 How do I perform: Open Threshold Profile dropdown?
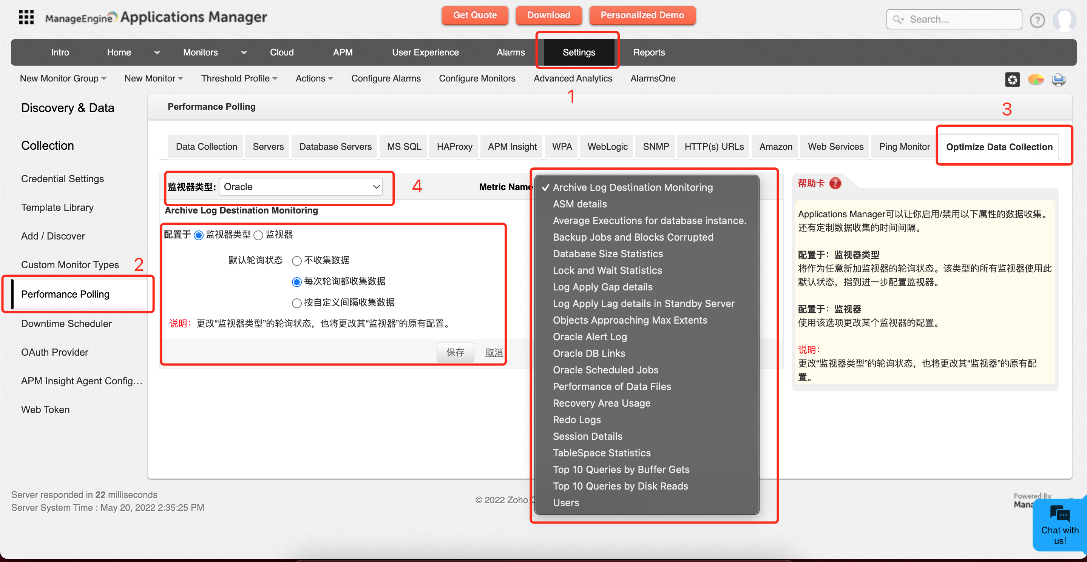[239, 78]
